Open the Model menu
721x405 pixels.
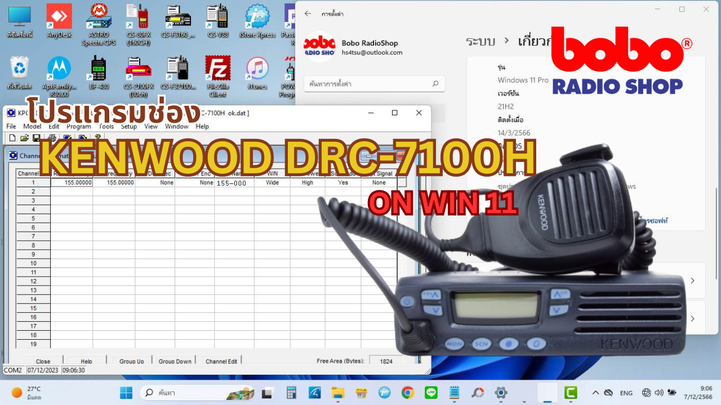point(32,127)
